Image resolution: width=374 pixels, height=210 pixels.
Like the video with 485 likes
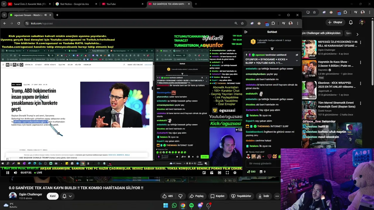168,196
